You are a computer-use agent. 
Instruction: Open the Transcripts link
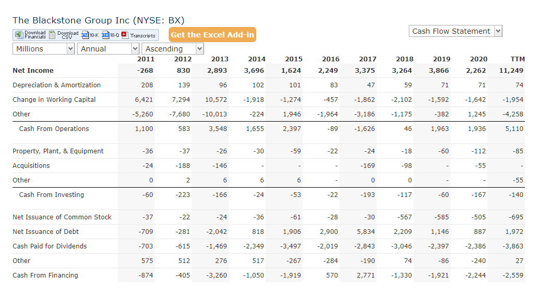point(143,36)
